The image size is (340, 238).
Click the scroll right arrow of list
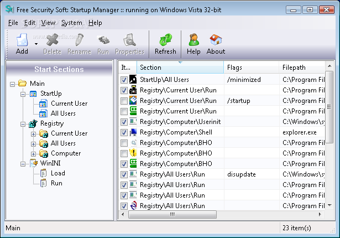click(x=320, y=215)
